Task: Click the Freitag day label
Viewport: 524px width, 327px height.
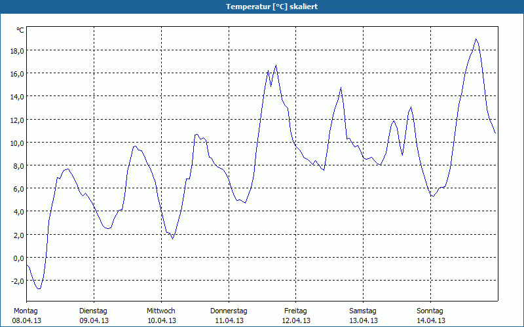Action: (x=296, y=311)
